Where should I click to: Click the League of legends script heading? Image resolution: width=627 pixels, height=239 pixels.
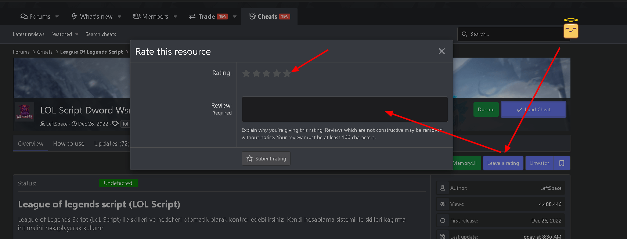[99, 204]
